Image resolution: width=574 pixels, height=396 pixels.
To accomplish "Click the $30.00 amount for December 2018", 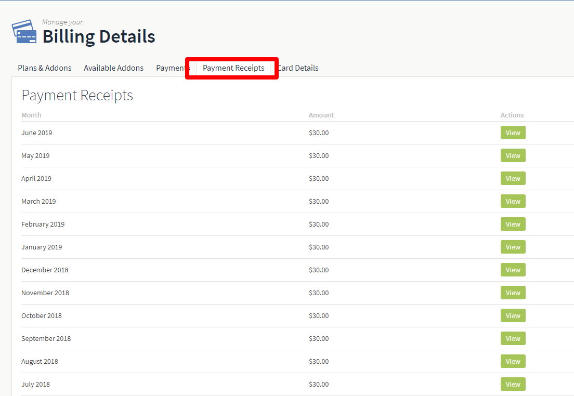I will pyautogui.click(x=319, y=270).
